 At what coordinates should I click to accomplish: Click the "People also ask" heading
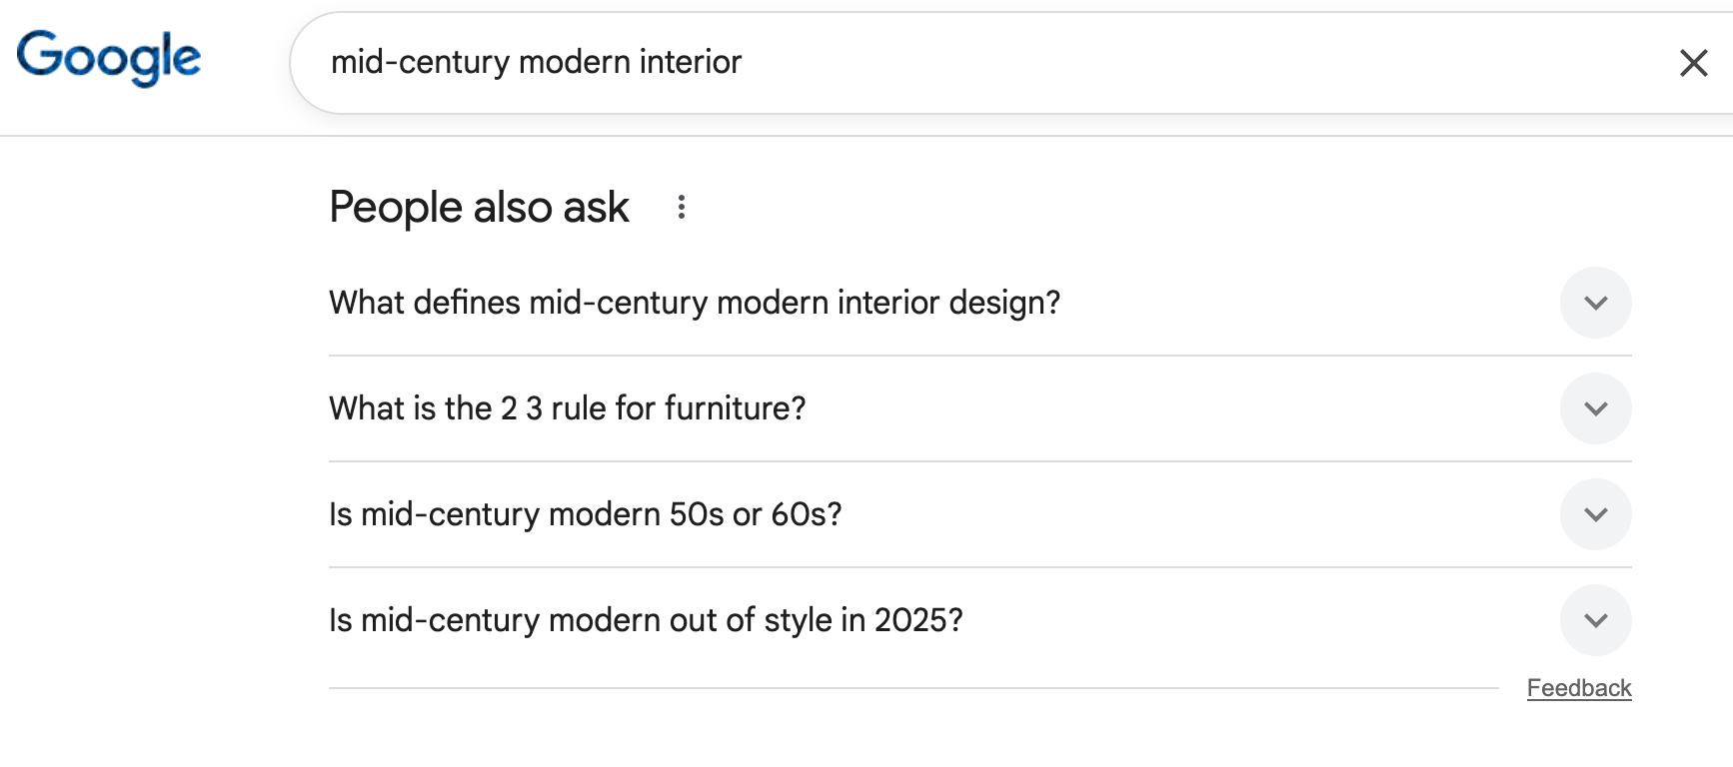point(479,208)
